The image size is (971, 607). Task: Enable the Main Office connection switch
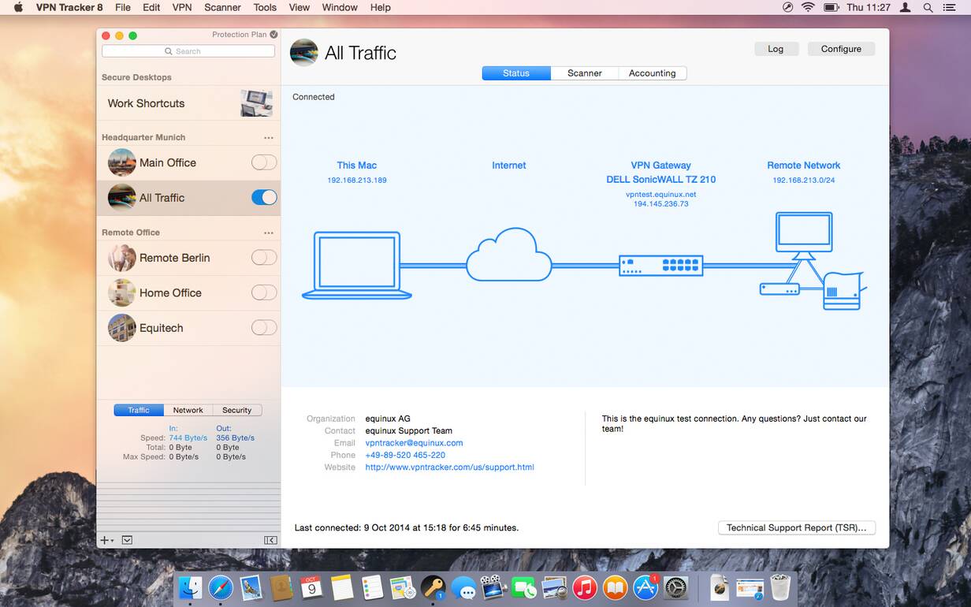pyautogui.click(x=264, y=162)
